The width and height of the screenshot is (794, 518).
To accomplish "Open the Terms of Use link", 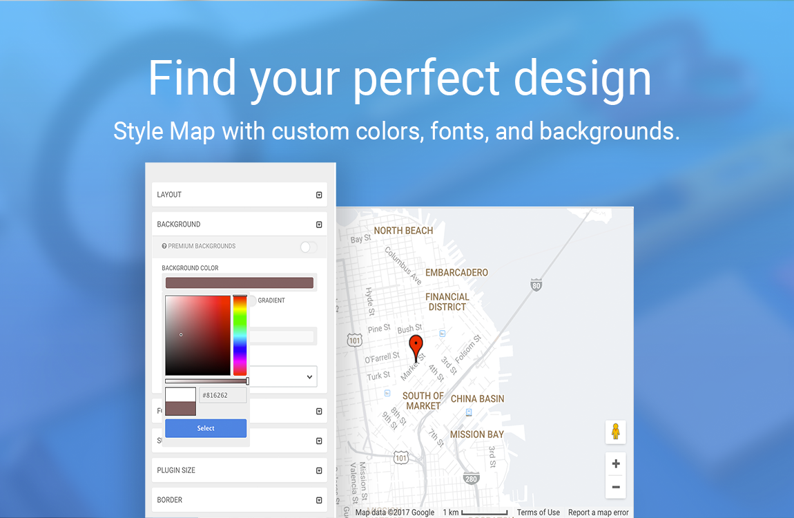I will (539, 512).
